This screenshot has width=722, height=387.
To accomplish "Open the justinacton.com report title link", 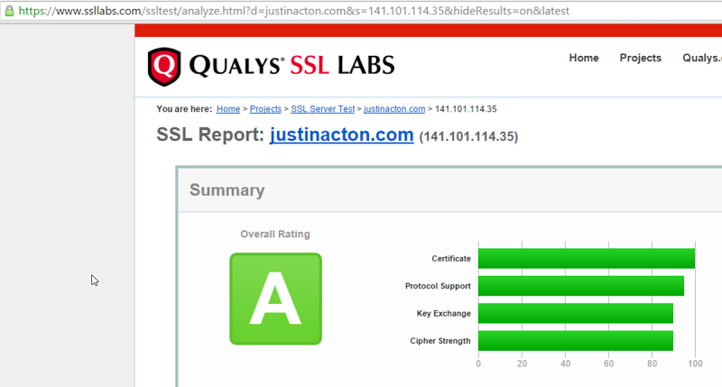I will (342, 134).
